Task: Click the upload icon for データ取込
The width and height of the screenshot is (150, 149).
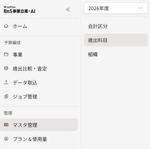Action: (x=6, y=82)
